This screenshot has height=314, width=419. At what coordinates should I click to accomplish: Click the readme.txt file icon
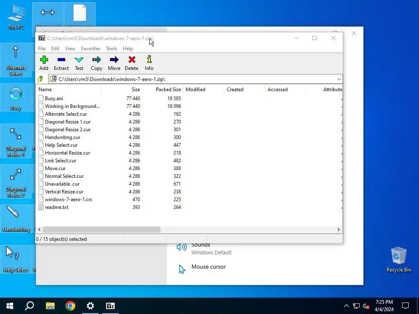[41, 207]
